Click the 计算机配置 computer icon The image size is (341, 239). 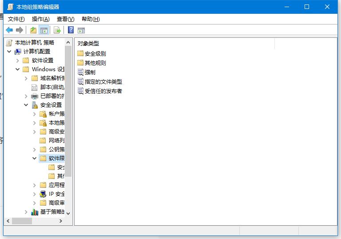(18, 52)
